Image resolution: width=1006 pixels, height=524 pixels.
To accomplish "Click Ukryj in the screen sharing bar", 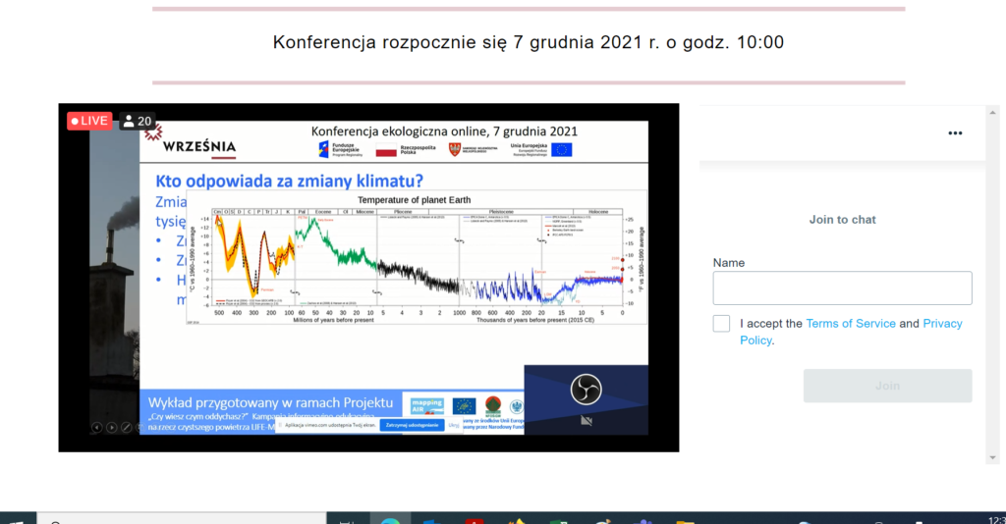I will click(x=454, y=425).
